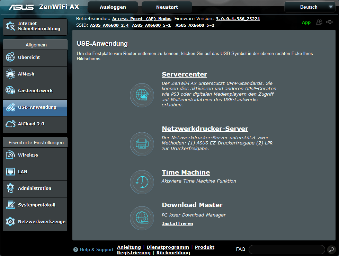The width and height of the screenshot is (339, 256).
Task: Click SSID ASUS_AX6600_2.4 link
Action: pyautogui.click(x=109, y=25)
